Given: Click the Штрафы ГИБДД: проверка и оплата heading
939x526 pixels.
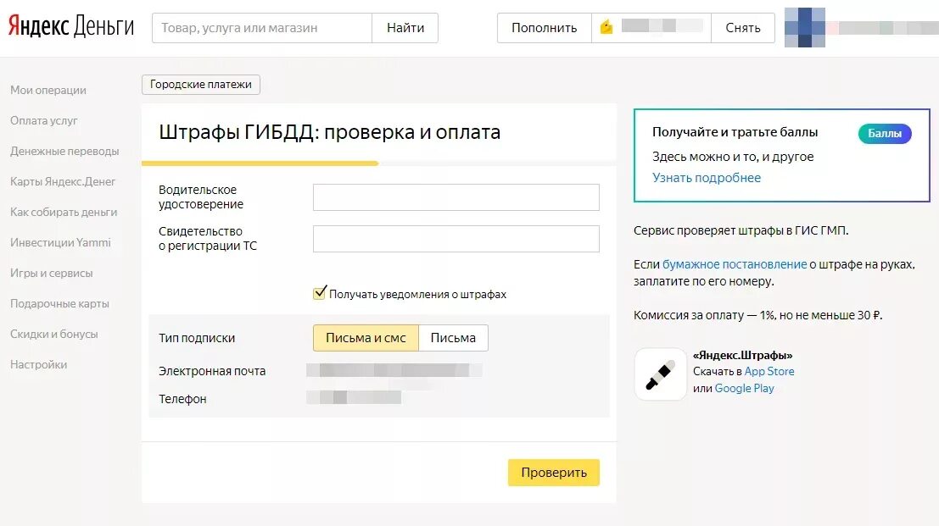Looking at the screenshot, I should click(329, 132).
